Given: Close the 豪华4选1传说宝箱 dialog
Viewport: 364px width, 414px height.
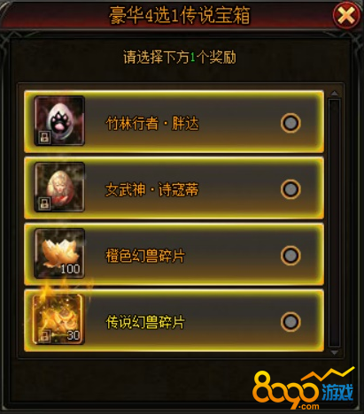Looking at the screenshot, I should coord(346,15).
